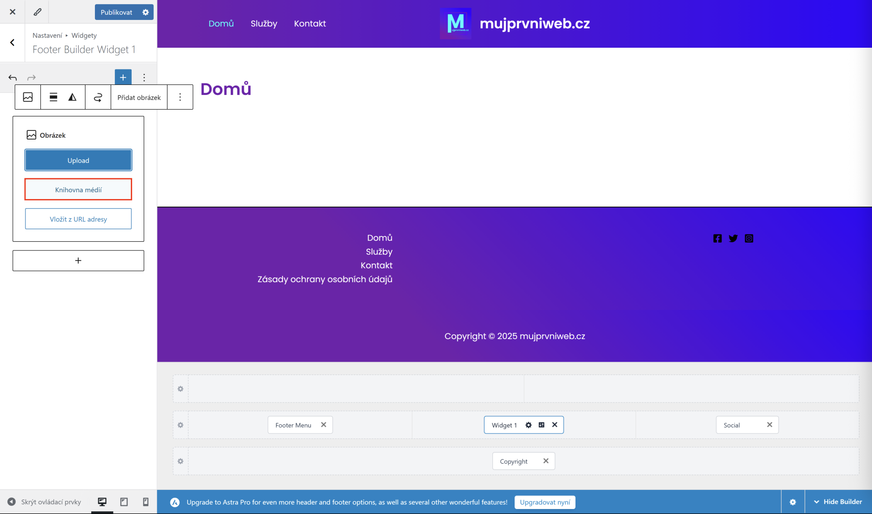872x514 pixels.
Task: Apply duotone filter icon
Action: 72,97
